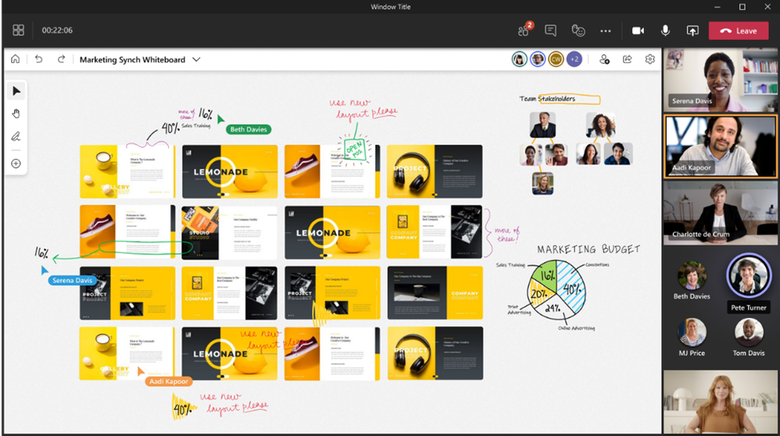Undo the last whiteboard action

[39, 59]
